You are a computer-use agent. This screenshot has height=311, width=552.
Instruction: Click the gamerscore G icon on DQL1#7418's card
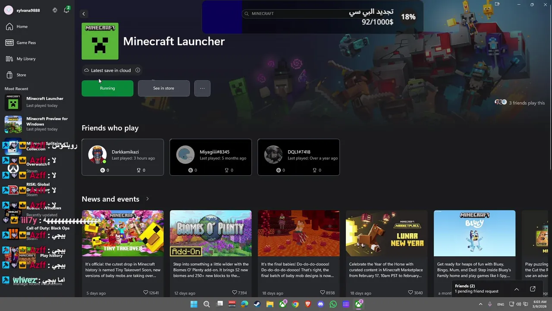click(278, 170)
